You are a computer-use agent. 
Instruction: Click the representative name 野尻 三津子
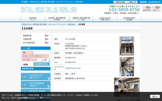(70, 74)
